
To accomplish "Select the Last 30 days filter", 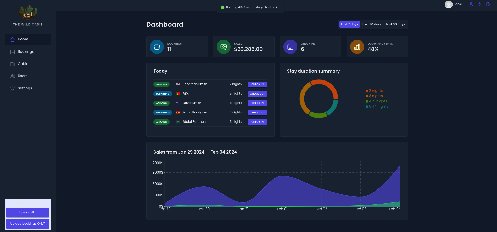I will pos(372,24).
